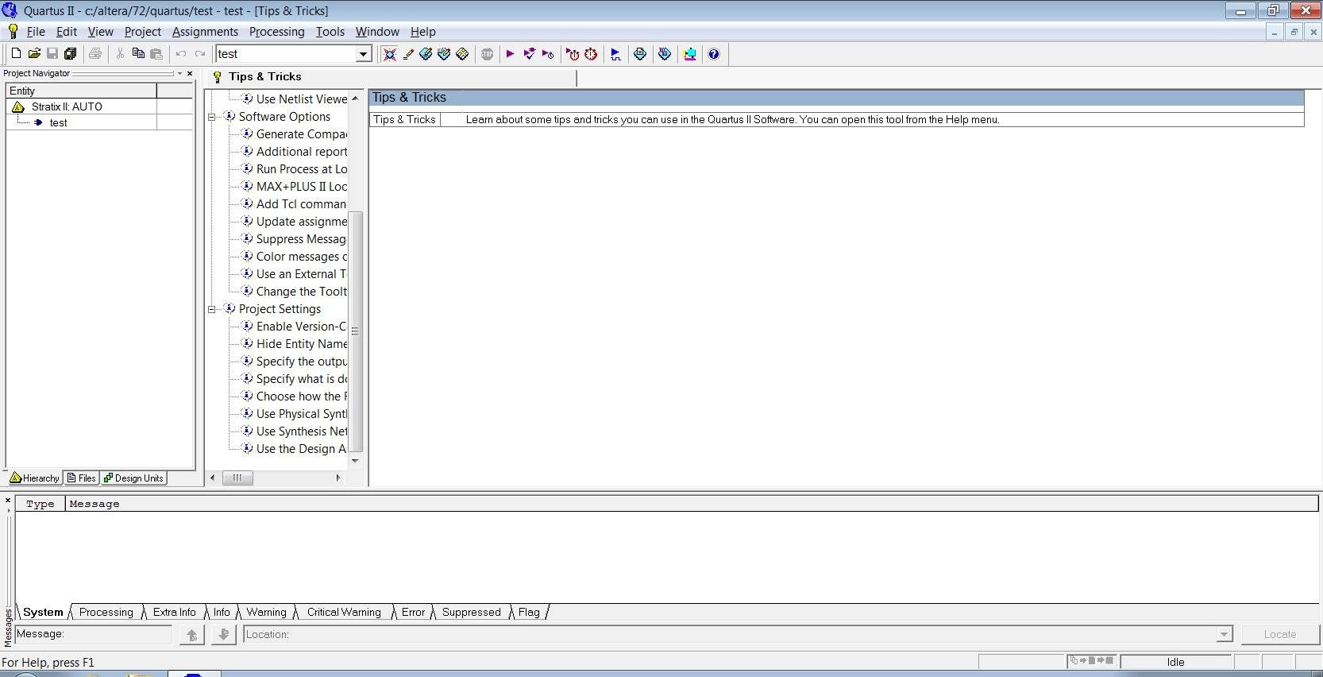Collapse the Software Options tree node
Viewport: 1323px width, 677px height.
[212, 117]
